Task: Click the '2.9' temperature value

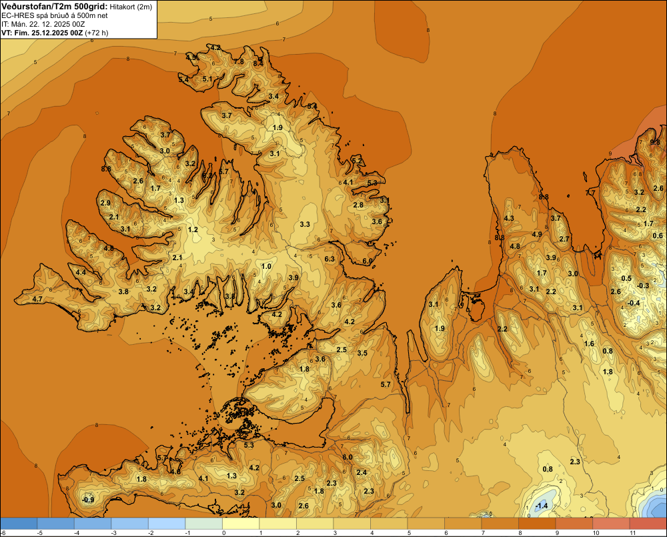Action: tap(105, 203)
